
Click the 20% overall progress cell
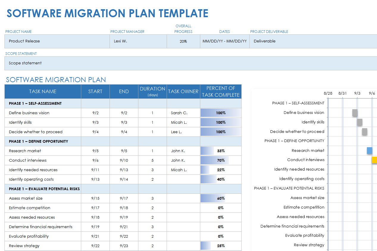coord(183,42)
